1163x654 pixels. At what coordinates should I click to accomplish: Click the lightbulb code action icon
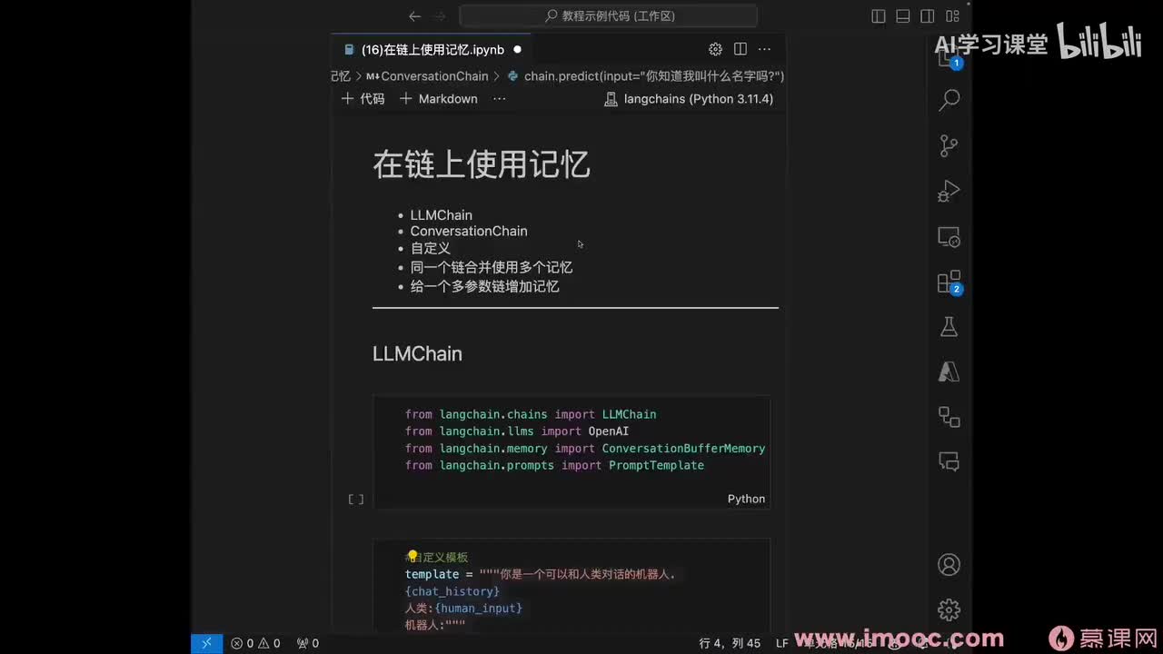coord(412,556)
